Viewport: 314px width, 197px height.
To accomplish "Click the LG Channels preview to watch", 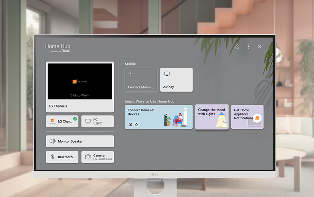I will (x=80, y=82).
